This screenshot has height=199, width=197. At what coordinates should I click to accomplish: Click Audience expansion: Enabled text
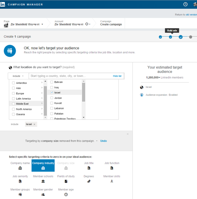click(162, 95)
